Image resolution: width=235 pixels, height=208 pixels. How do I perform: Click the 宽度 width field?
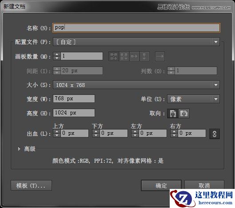[x=74, y=98]
